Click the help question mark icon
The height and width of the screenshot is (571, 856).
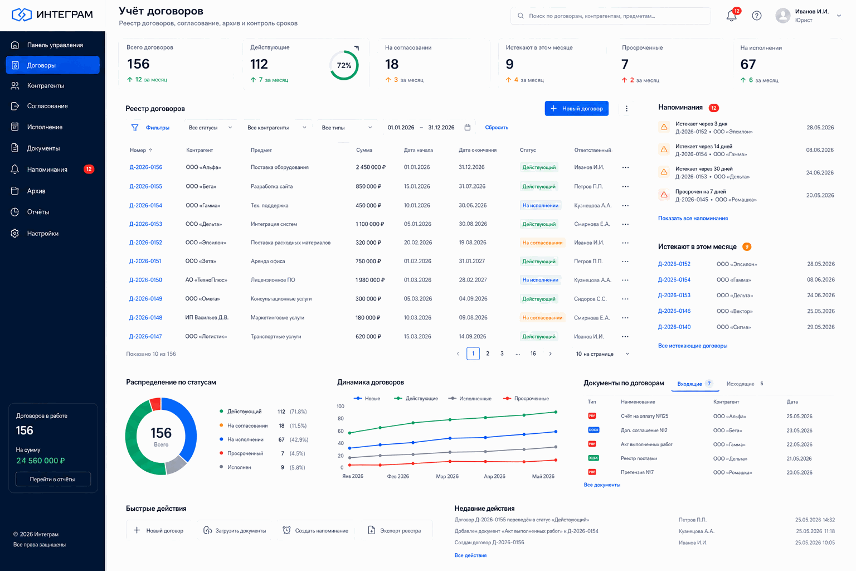pos(756,16)
